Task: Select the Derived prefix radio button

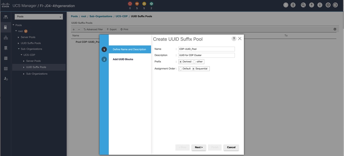Action: click(x=181, y=62)
